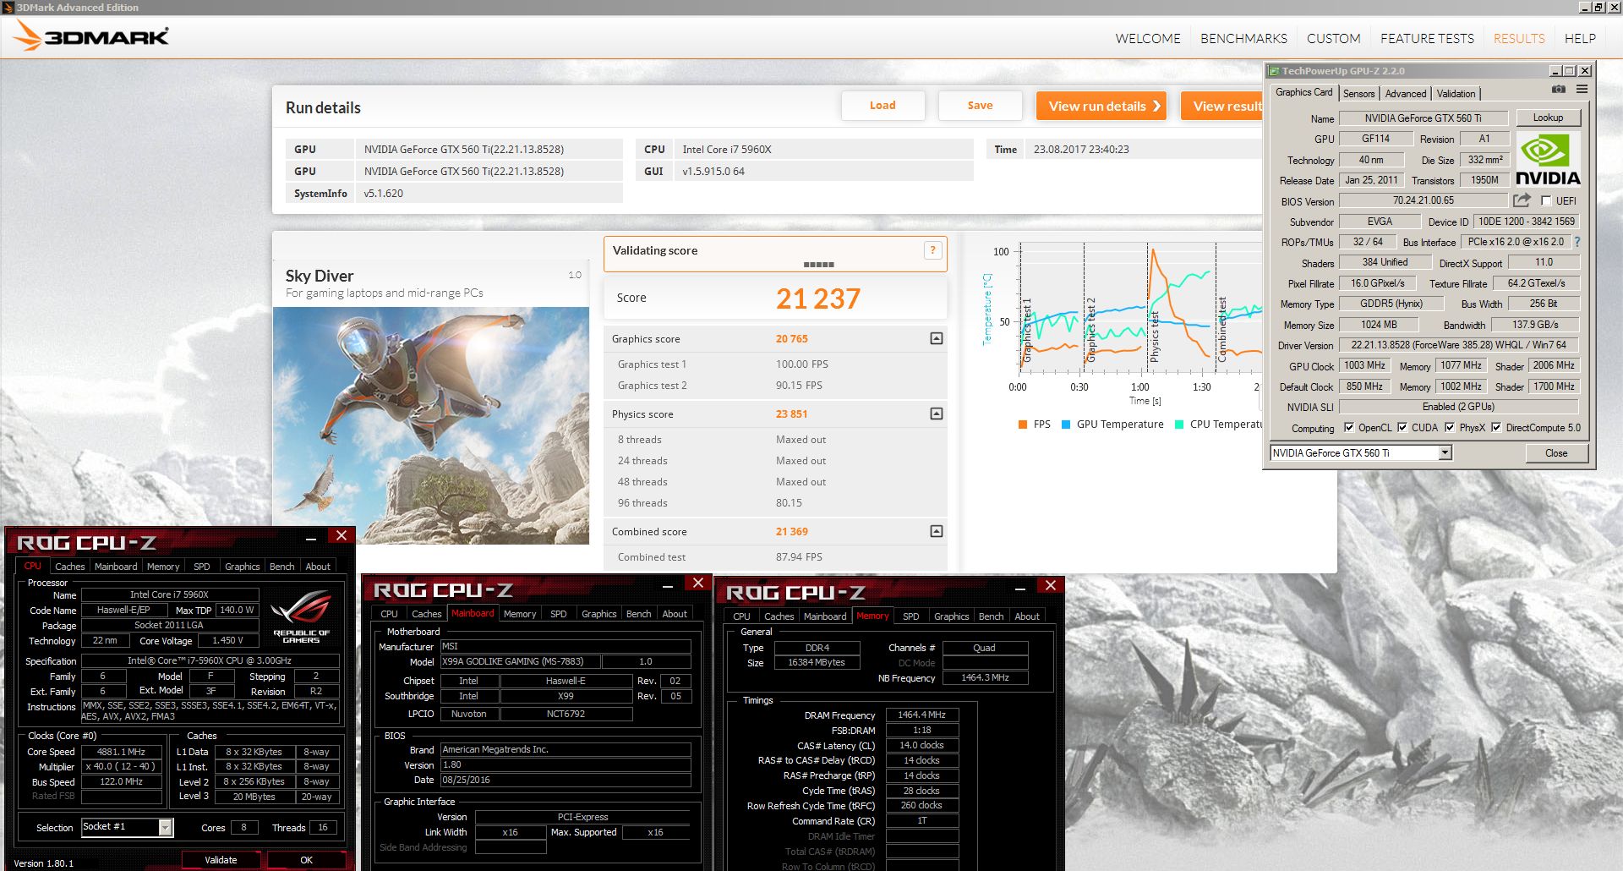
Task: Switch to the Sensors tab in GPU-Z
Action: click(1358, 94)
